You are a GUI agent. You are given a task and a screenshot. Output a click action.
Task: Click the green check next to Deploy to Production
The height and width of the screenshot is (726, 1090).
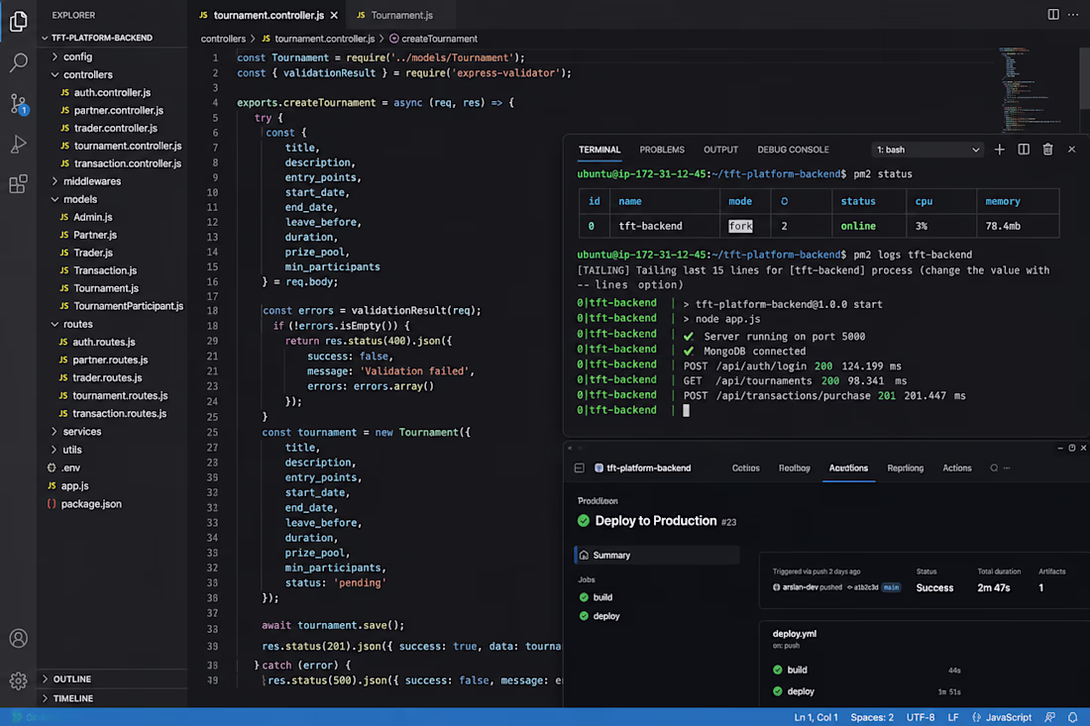tap(584, 521)
